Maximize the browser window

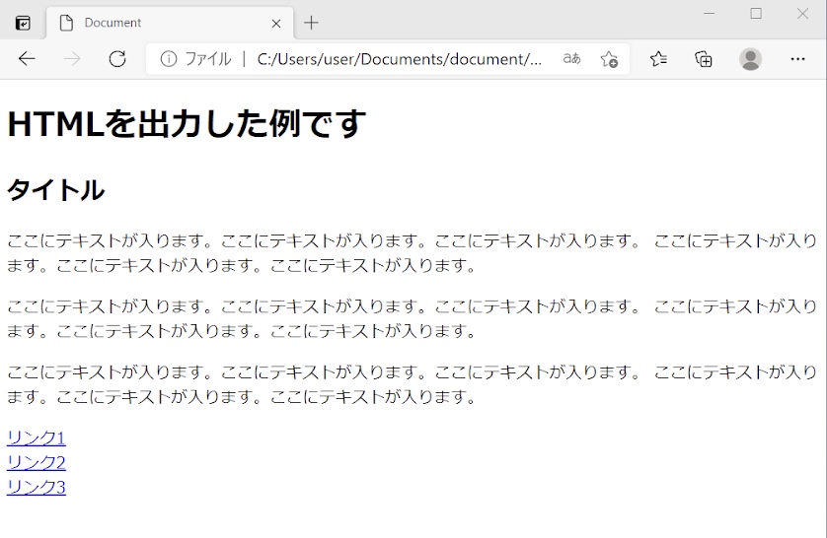coord(756,14)
